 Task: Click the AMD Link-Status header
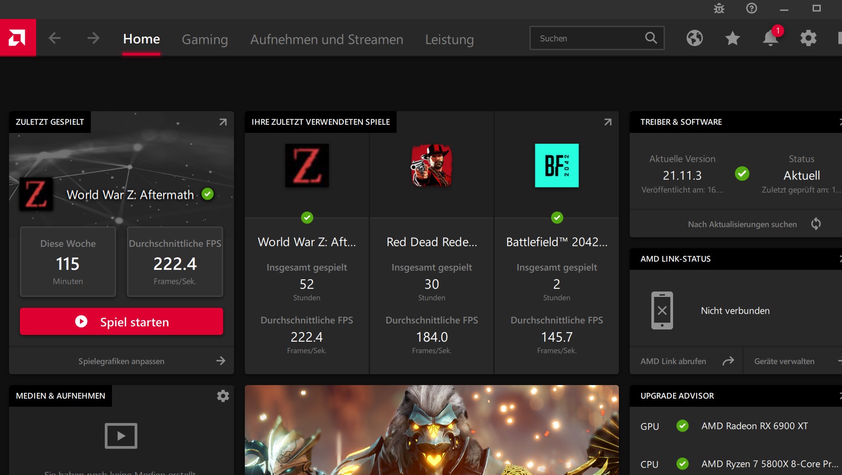click(x=675, y=259)
